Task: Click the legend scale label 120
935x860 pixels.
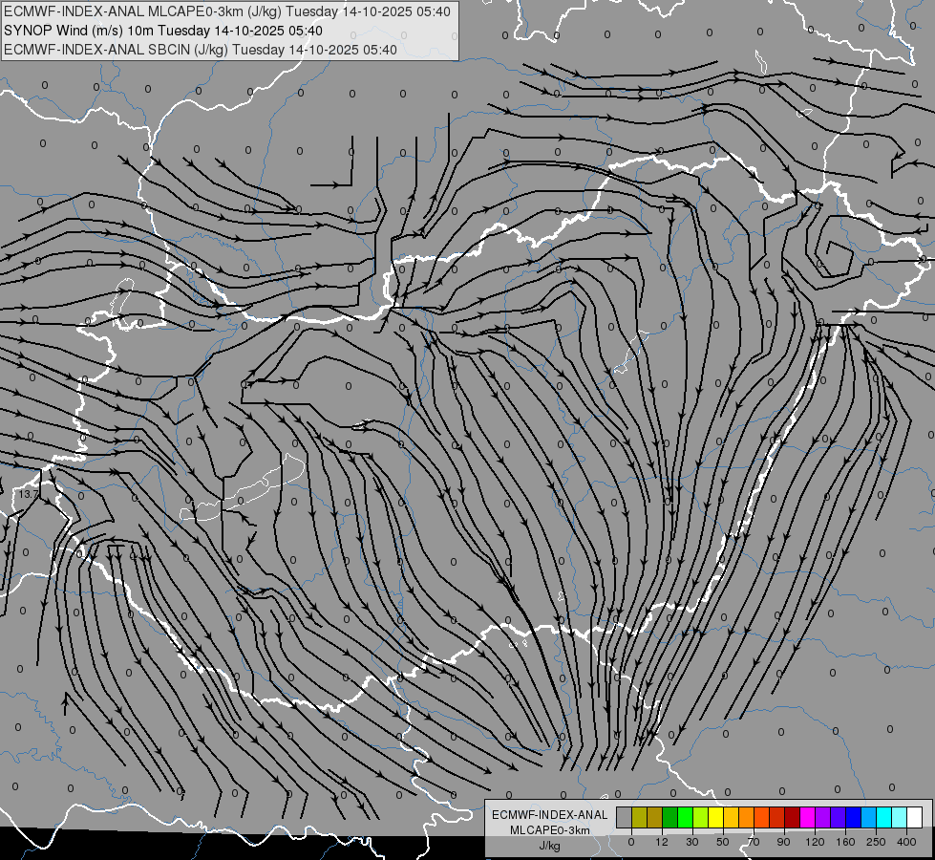Action: [x=816, y=842]
